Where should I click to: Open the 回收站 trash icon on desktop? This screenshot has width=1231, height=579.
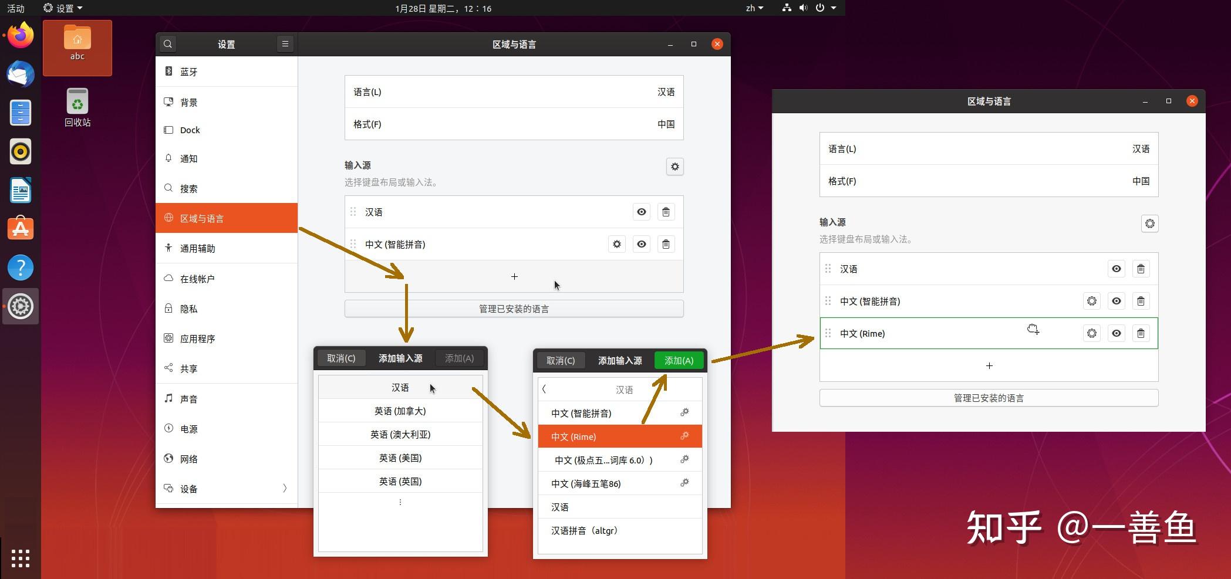click(x=77, y=108)
